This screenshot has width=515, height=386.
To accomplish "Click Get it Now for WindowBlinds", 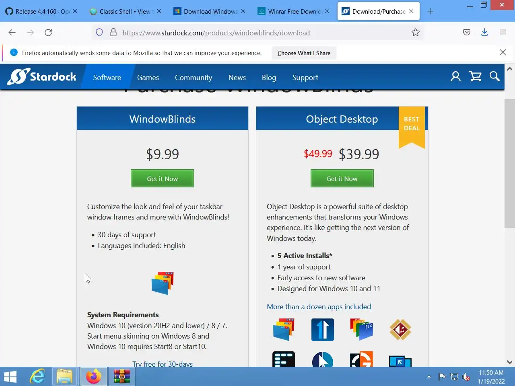I will point(162,179).
